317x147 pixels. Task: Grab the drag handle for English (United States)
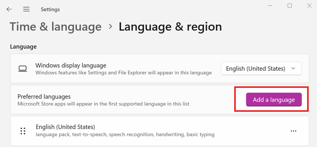pos(23,131)
